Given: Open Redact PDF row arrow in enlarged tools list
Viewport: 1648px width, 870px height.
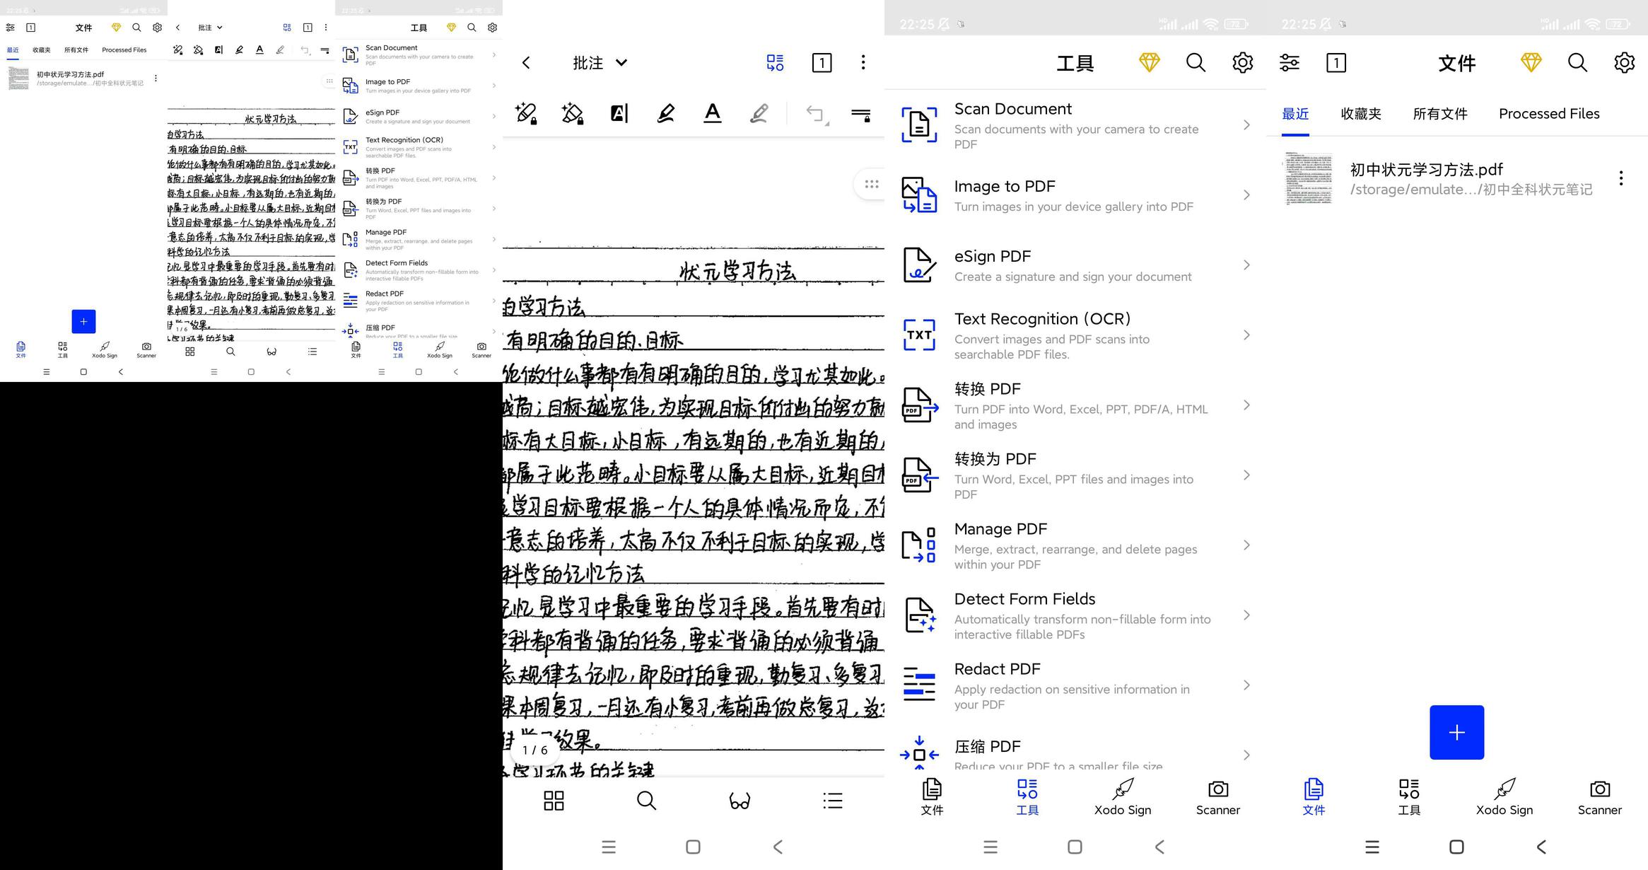Looking at the screenshot, I should (x=1246, y=685).
